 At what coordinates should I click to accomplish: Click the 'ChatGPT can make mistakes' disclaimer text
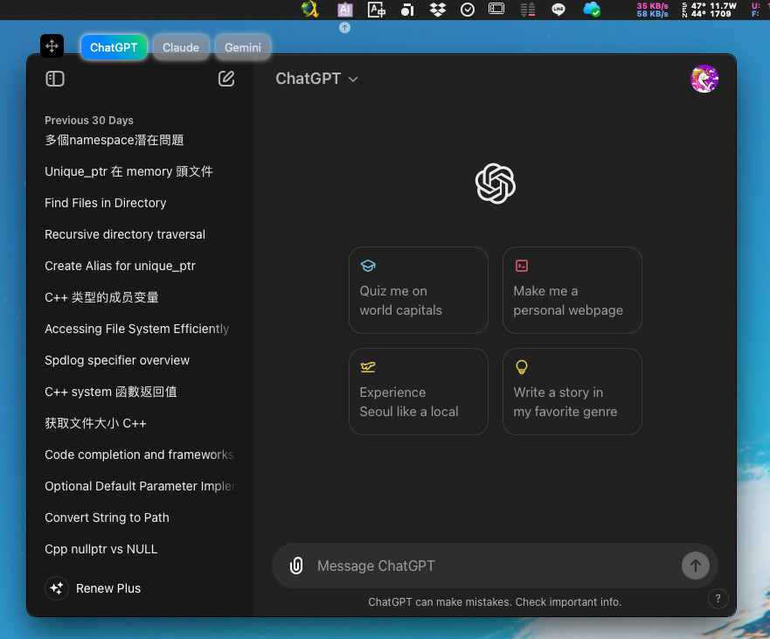click(495, 602)
